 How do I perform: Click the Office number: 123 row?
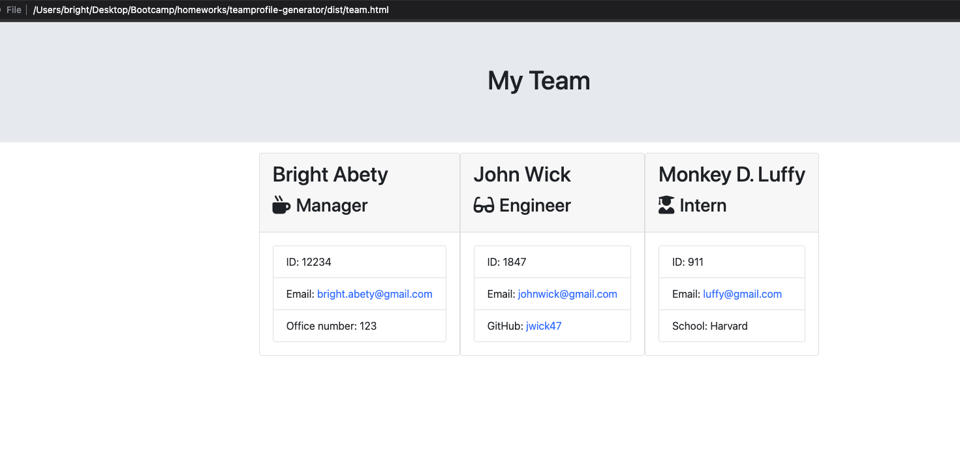[360, 326]
